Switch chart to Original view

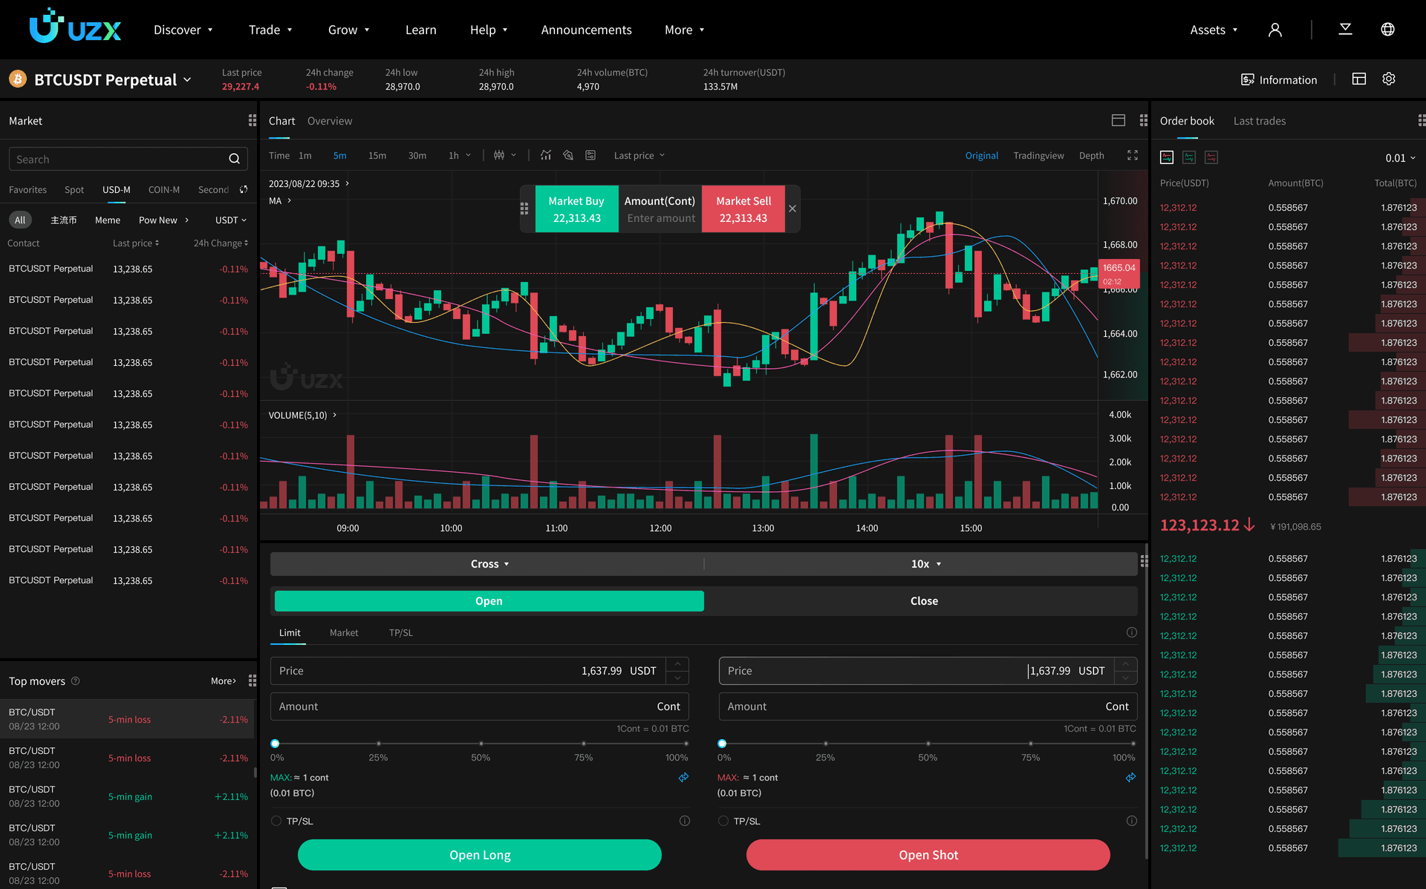point(981,155)
